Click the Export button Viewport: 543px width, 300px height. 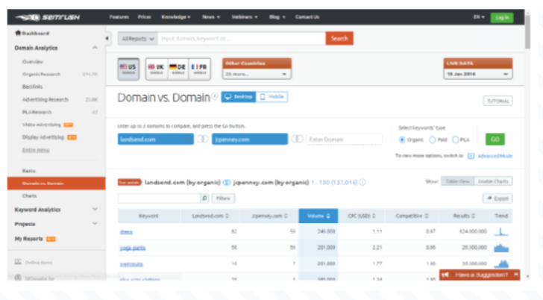[x=498, y=199]
